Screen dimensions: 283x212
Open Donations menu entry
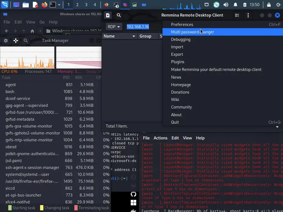tap(223, 92)
